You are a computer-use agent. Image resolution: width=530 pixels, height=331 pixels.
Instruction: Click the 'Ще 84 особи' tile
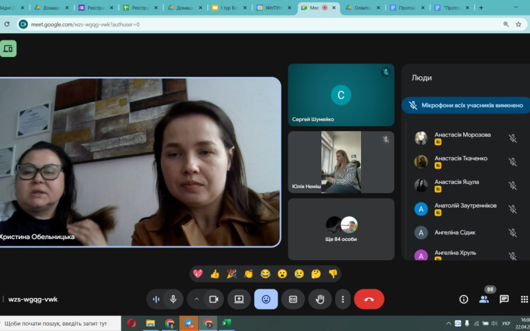point(341,229)
